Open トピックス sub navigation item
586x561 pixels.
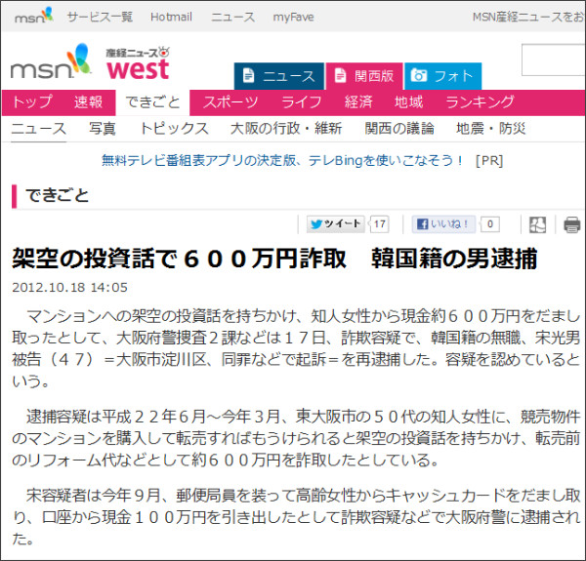pyautogui.click(x=174, y=129)
